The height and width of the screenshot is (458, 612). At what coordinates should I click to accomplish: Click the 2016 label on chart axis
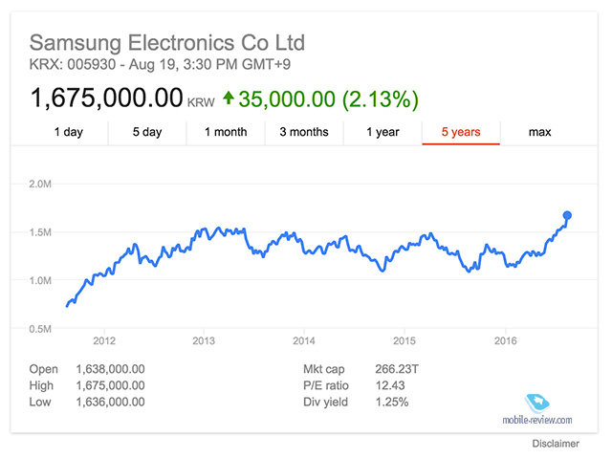tap(506, 341)
